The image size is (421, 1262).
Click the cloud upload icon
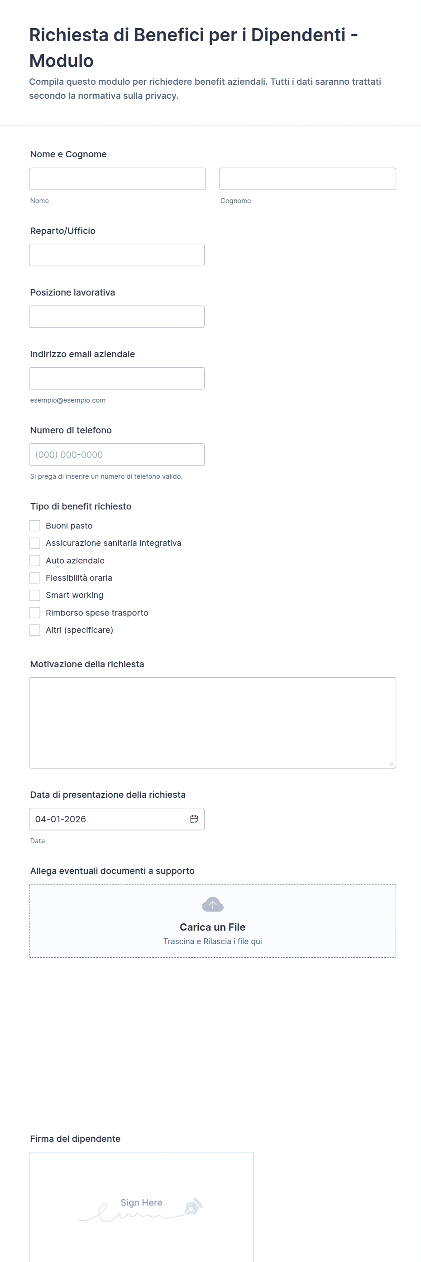pyautogui.click(x=212, y=904)
